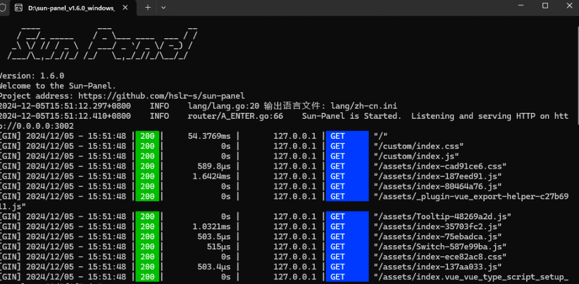The width and height of the screenshot is (579, 284).
Task: Click the 589.8µs latency value
Action: [x=214, y=166]
